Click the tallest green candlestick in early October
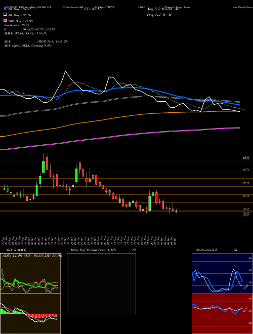Image resolution: width=253 pixels, height=334 pixels. pyautogui.click(x=44, y=166)
